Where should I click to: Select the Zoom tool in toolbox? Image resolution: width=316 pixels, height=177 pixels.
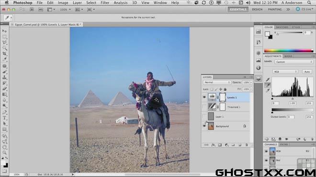[x=4, y=153]
